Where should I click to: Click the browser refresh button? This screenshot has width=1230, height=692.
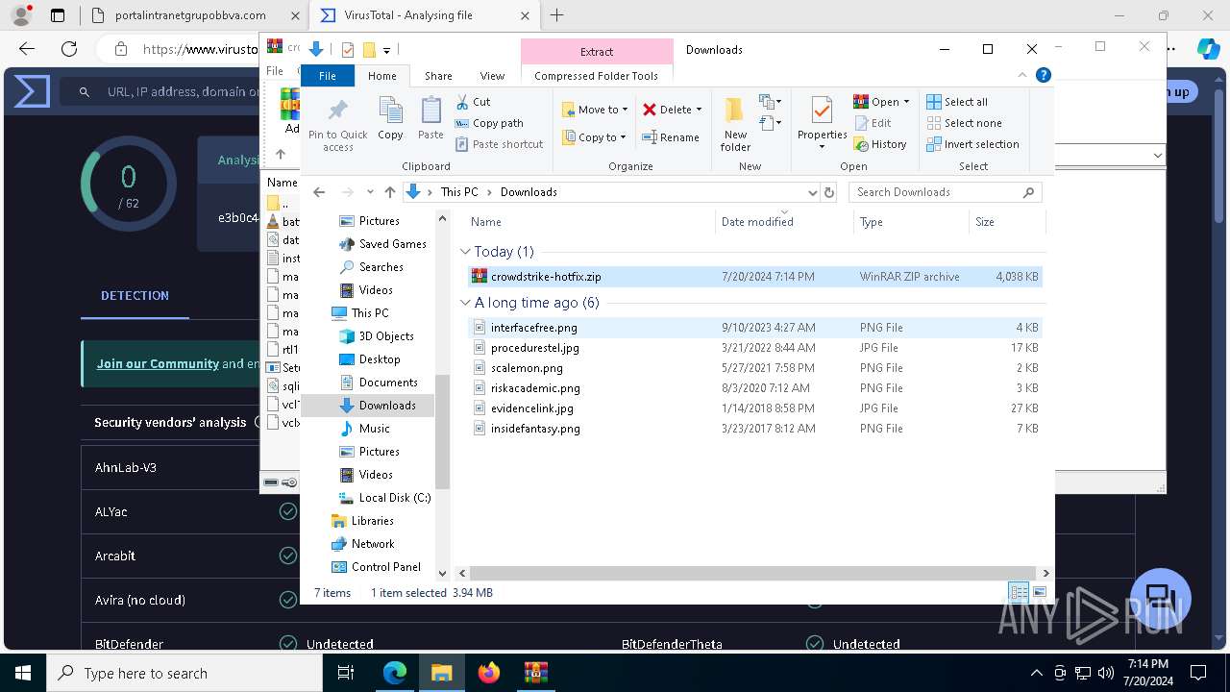(x=69, y=49)
